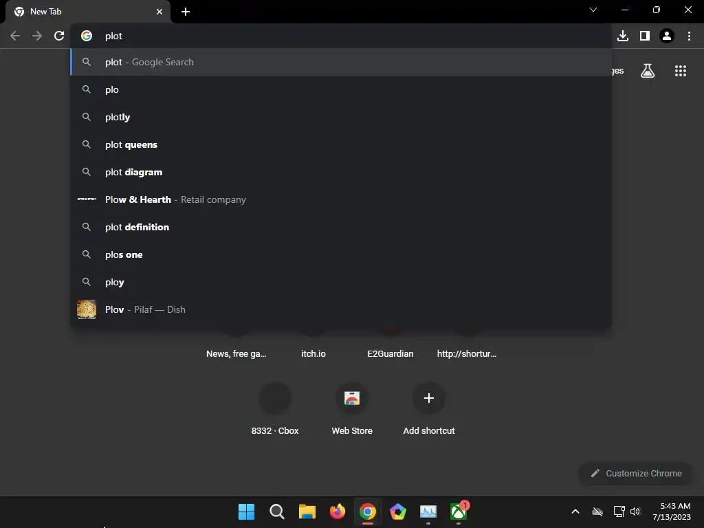
Task: Open the Search Labs flask icon
Action: [648, 71]
